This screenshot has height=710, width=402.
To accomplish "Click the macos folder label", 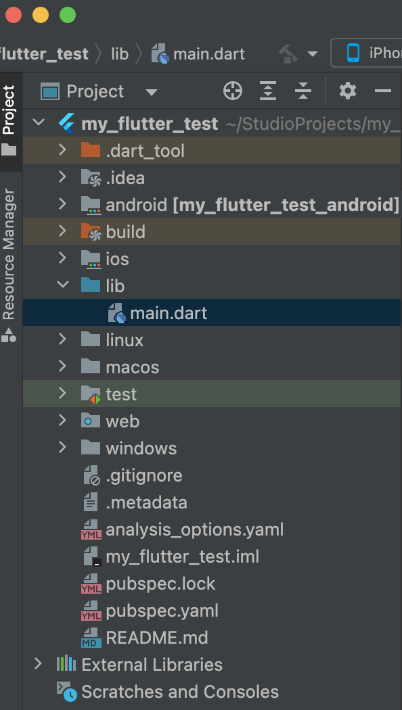I will [133, 366].
